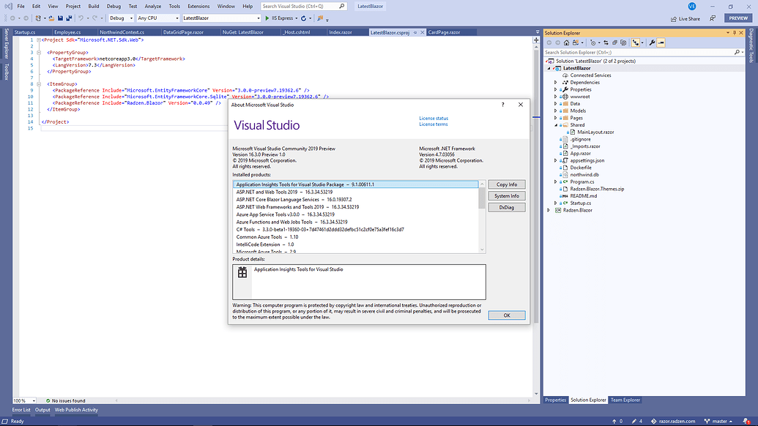Enable Show All Files in Solution Explorer
Viewport: 758px width, 426px height.
tap(624, 42)
